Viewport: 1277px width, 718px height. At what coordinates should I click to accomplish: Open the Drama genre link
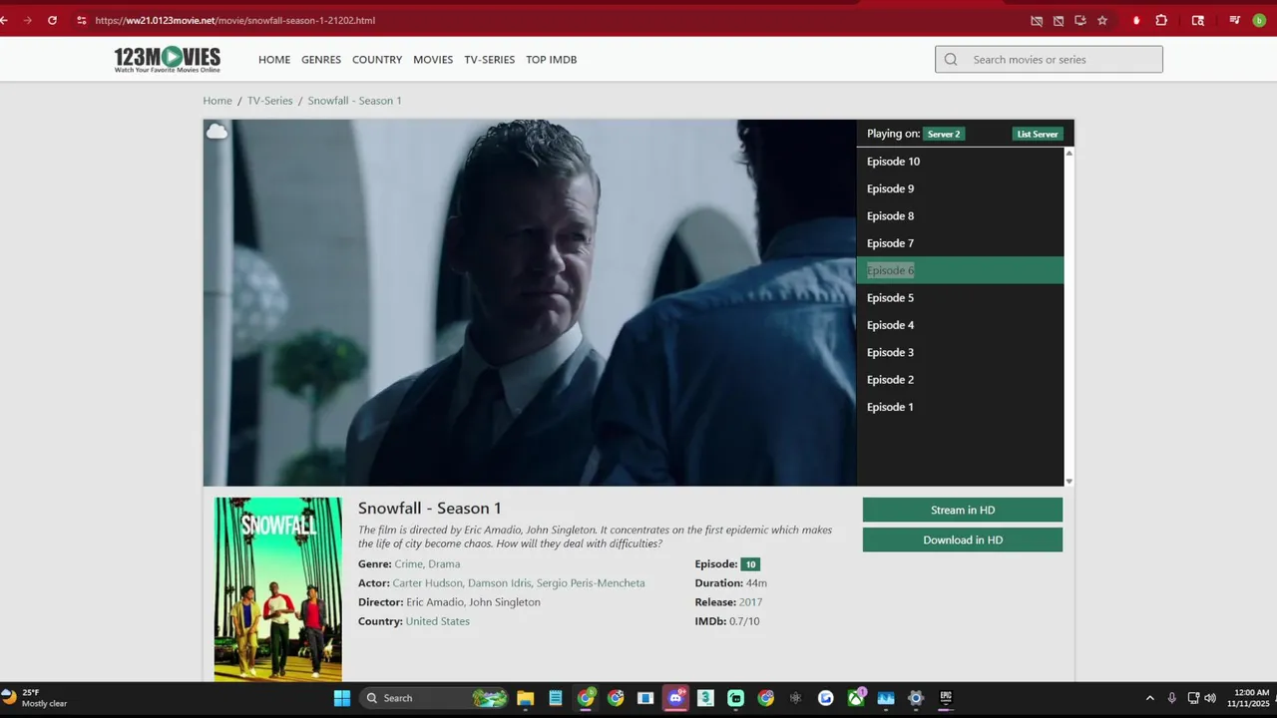pyautogui.click(x=445, y=564)
